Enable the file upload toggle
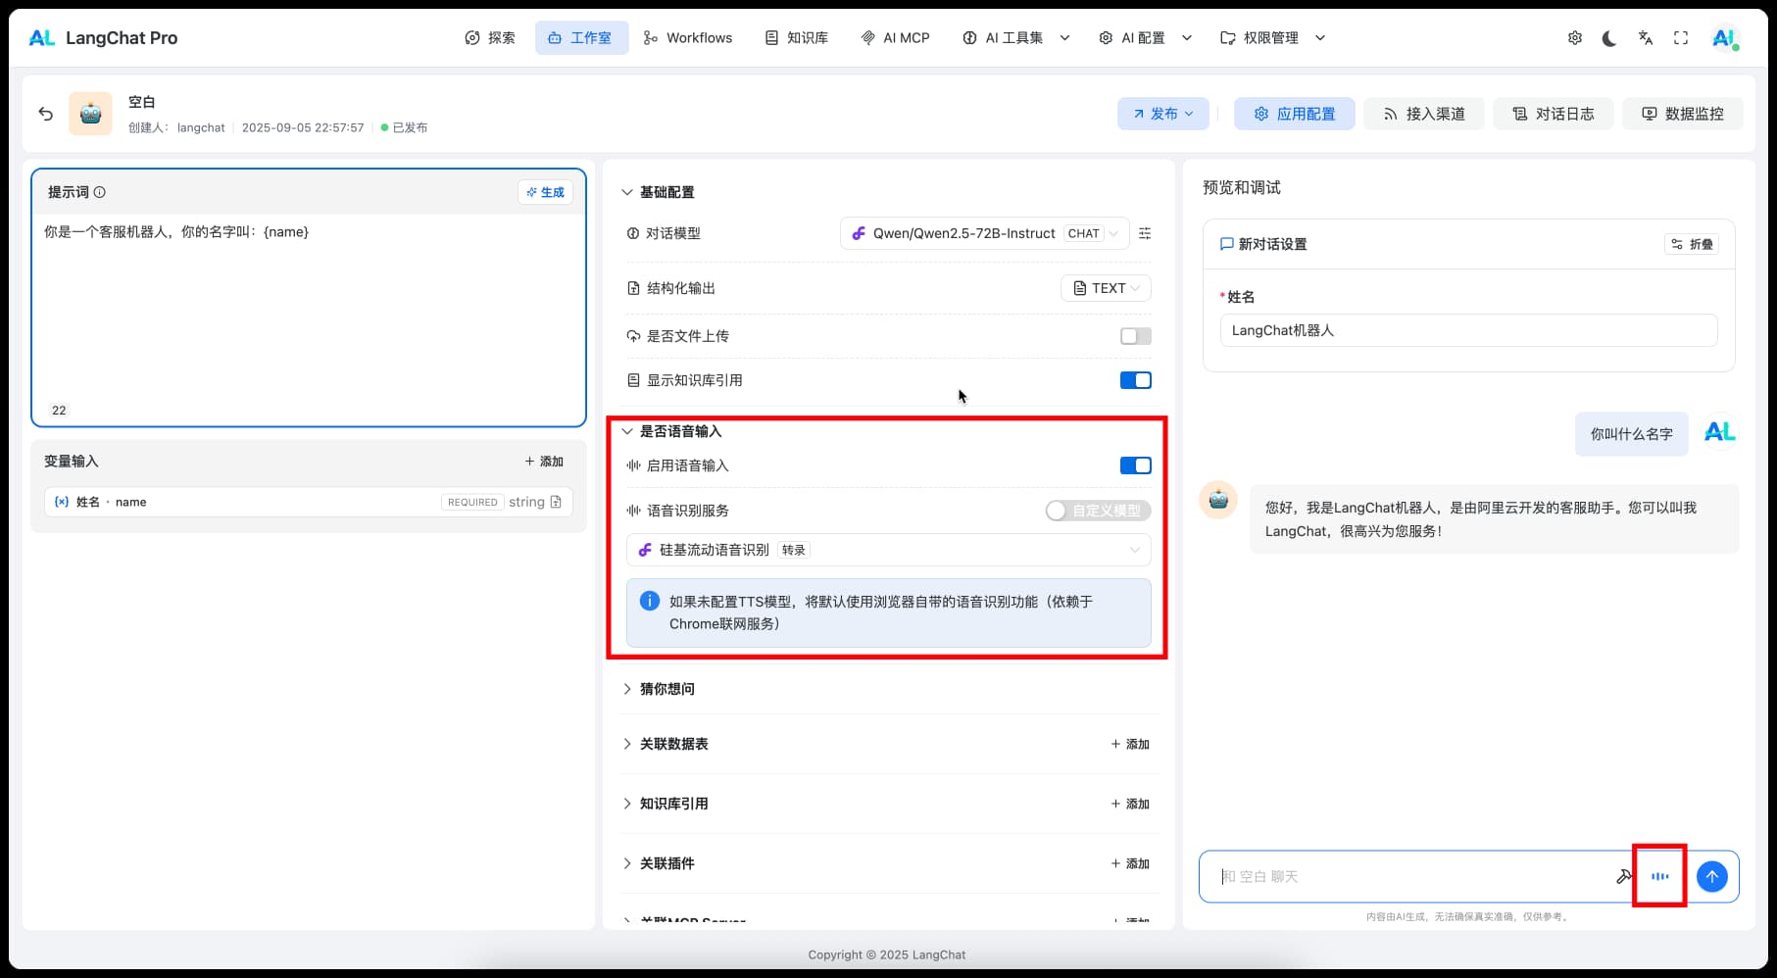The width and height of the screenshot is (1777, 978). [1135, 336]
